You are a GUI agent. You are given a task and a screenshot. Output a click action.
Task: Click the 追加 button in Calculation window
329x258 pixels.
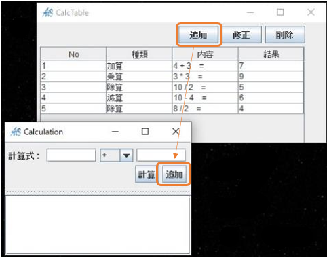[x=174, y=174]
